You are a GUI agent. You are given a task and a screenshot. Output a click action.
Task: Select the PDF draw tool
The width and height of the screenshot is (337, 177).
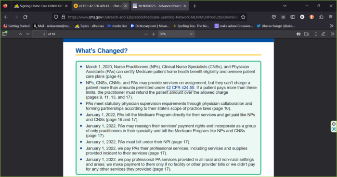(323, 34)
